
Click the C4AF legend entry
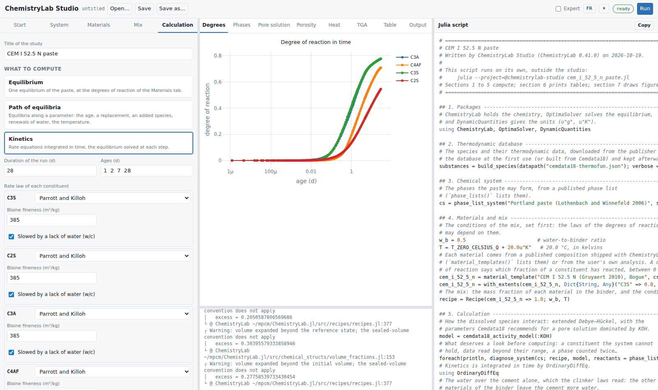coord(409,65)
